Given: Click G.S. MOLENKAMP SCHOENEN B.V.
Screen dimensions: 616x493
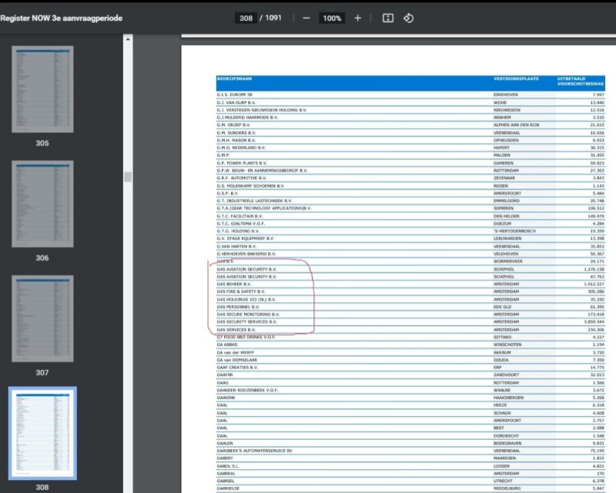Looking at the screenshot, I should click(x=251, y=185).
